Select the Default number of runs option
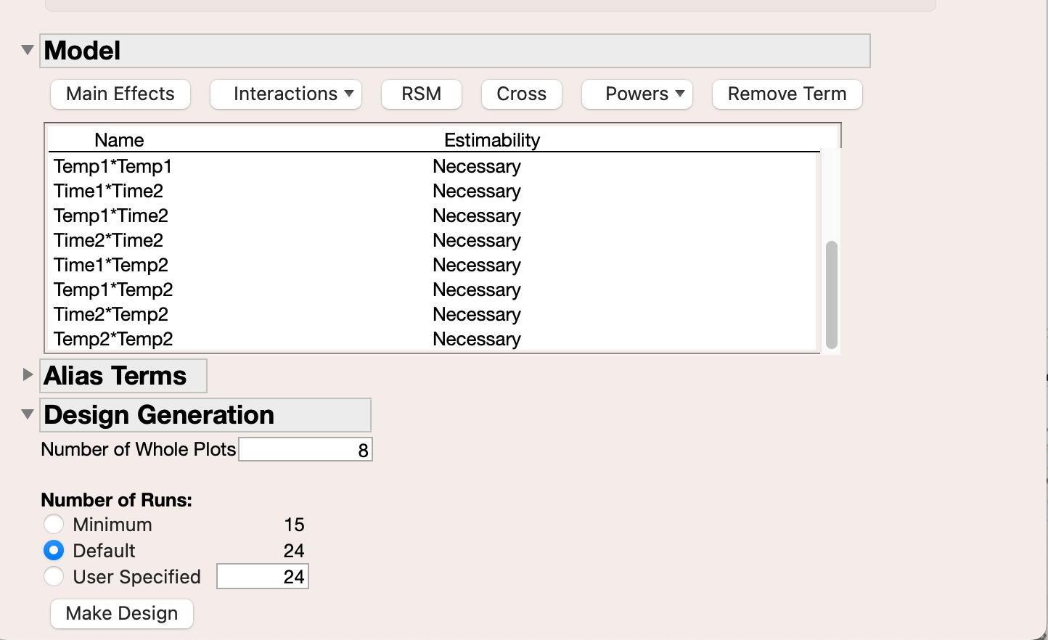Viewport: 1048px width, 640px height. click(54, 550)
